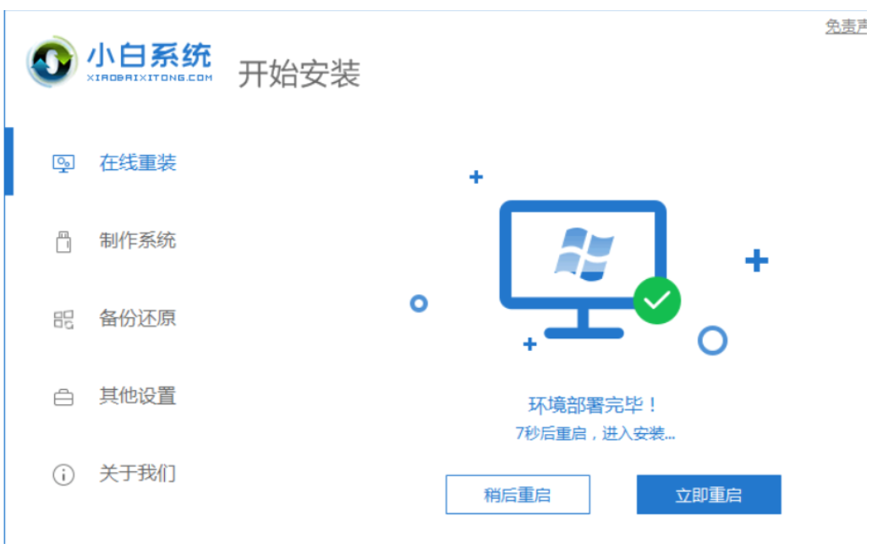Click the 开始安装 page heading
The image size is (872, 549).
click(x=299, y=74)
